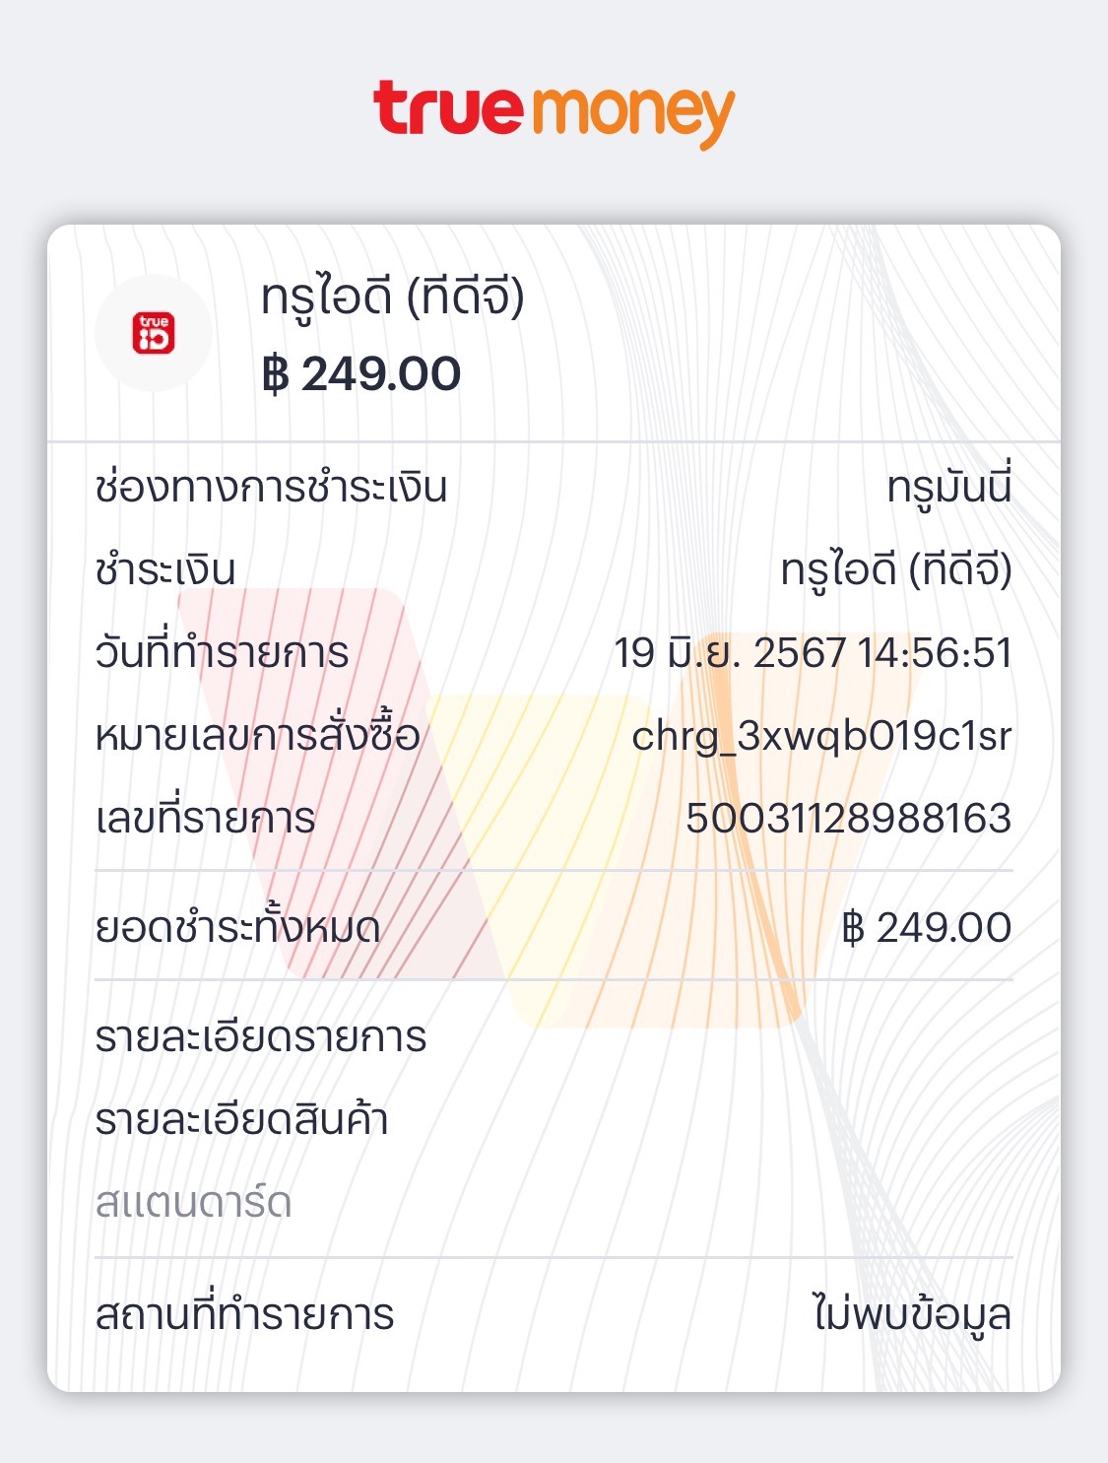Click the วันที่ทำรายการ label

click(x=222, y=652)
